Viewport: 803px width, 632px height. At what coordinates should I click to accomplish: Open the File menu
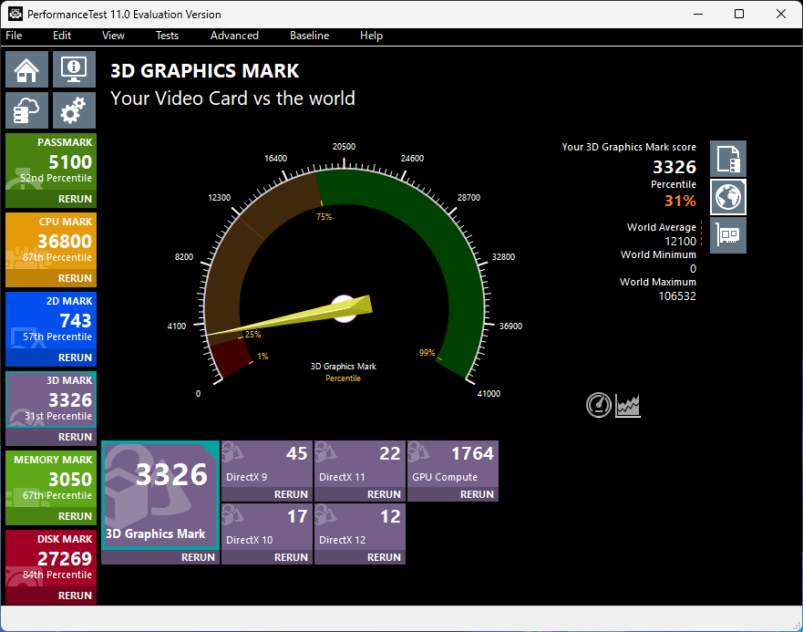(x=14, y=36)
